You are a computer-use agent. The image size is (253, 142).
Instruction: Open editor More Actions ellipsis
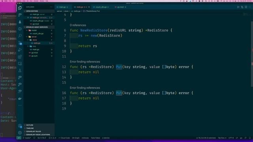click(250, 7)
